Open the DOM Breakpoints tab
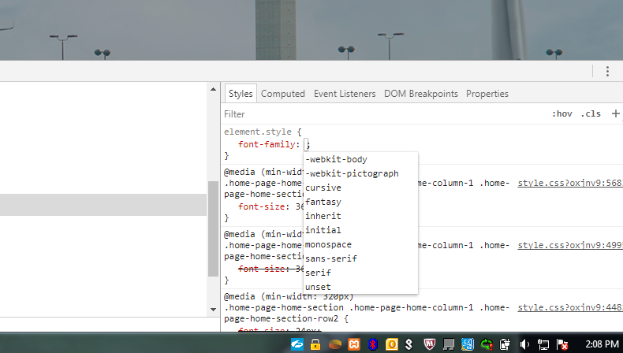This screenshot has width=623, height=353. [421, 94]
